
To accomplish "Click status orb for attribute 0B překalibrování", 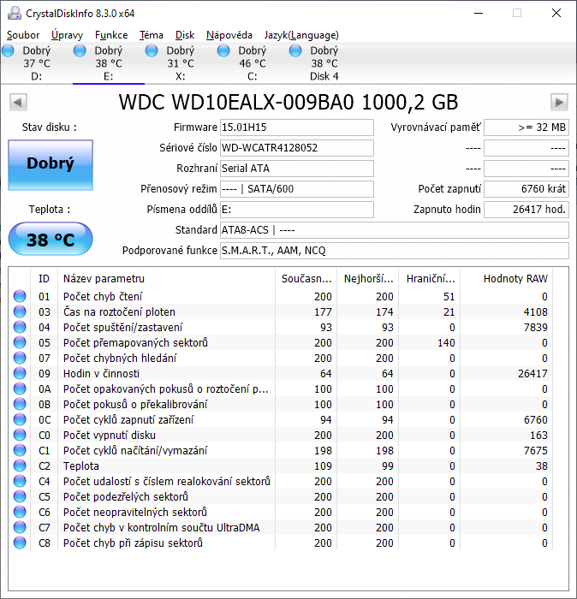I will point(20,404).
